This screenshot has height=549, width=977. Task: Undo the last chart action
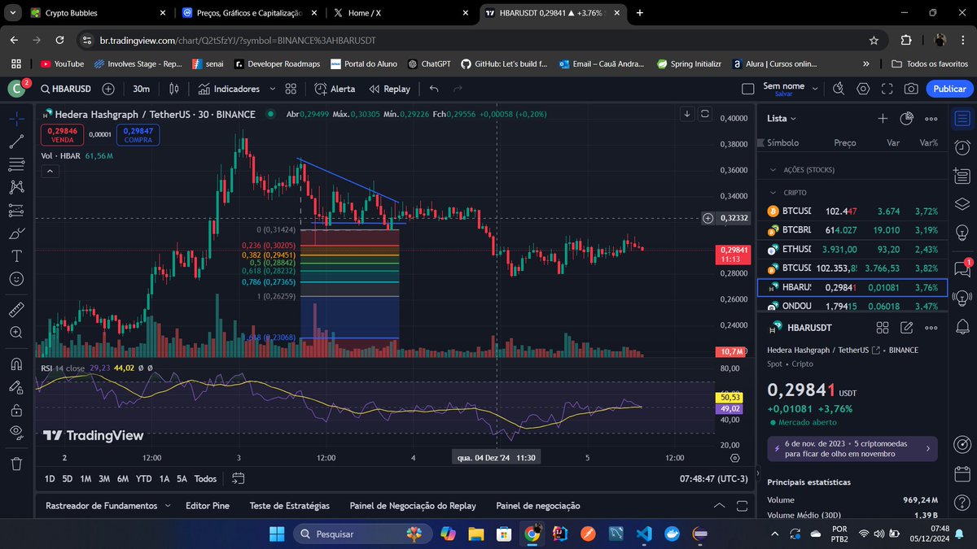coord(434,89)
